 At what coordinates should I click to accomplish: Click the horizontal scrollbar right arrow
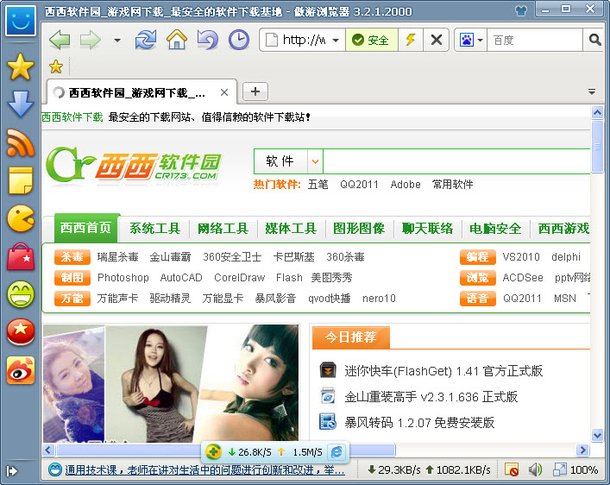click(x=582, y=450)
